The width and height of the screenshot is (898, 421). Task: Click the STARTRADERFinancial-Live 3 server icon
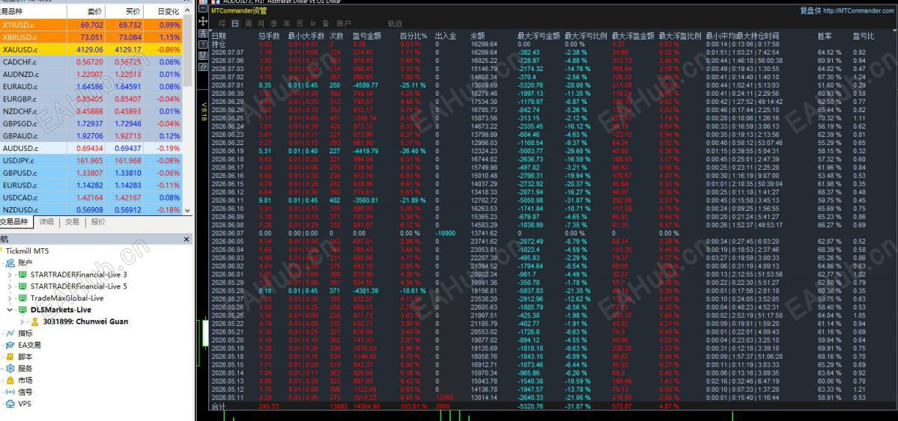tap(23, 274)
